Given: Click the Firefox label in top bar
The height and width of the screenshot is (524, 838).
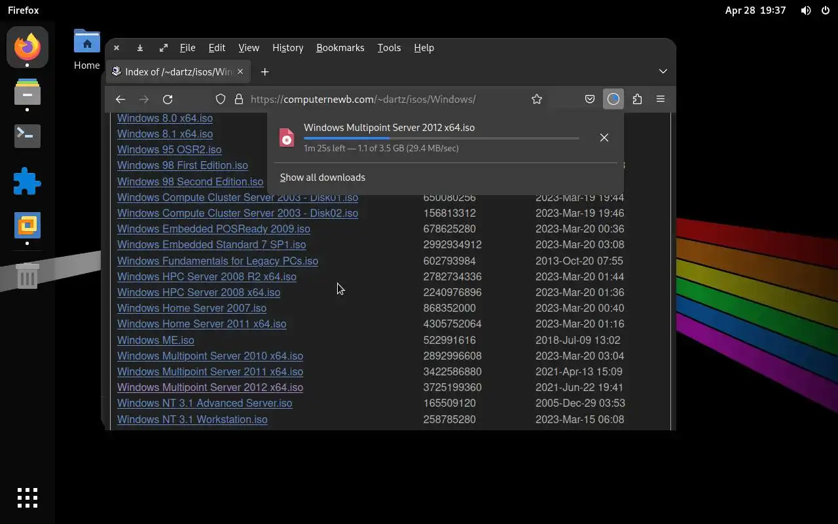Looking at the screenshot, I should click(x=24, y=10).
